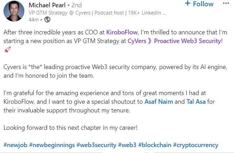Viewport: 234px width, 153px height.
Task: Click the globe public visibility icon
Action: 47,19
